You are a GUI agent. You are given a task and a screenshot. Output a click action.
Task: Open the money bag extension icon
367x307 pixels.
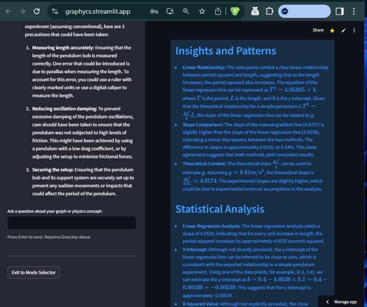pyautogui.click(x=255, y=11)
